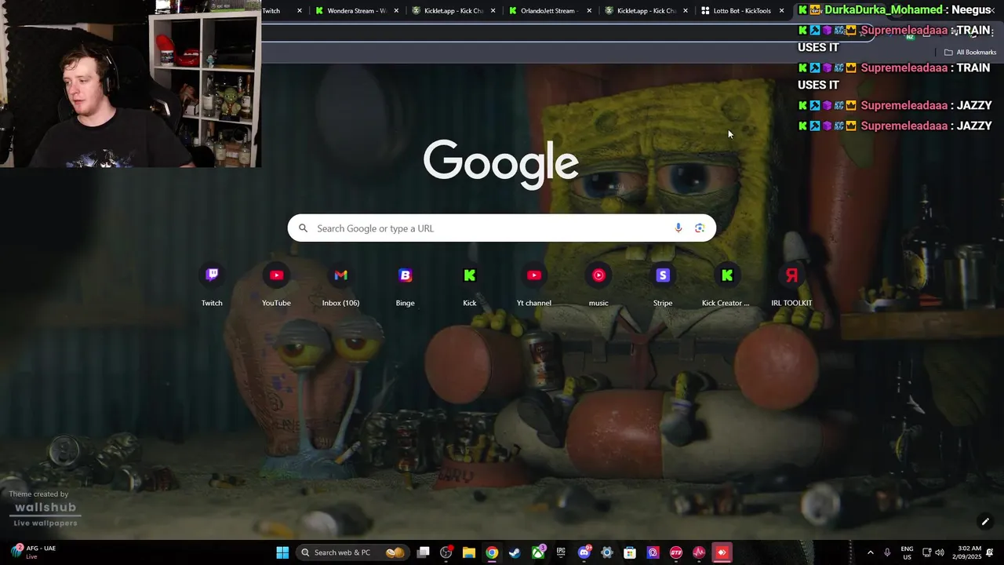Click DurkaDurka_Mohamed's name in chat overlay
This screenshot has height=565, width=1004.
point(883,10)
